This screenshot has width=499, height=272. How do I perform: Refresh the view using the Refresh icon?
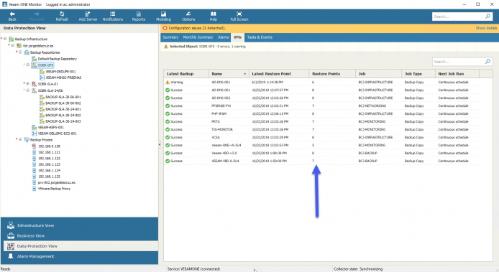[x=62, y=16]
